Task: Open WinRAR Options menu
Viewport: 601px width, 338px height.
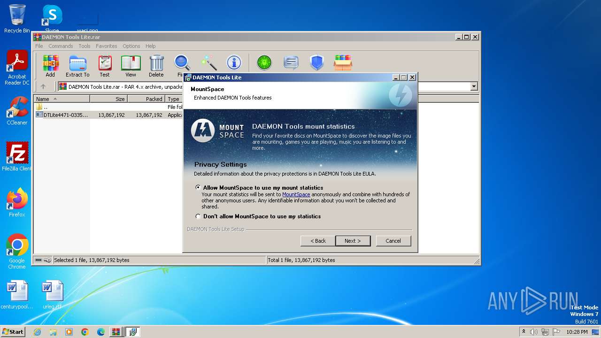Action: pos(131,46)
